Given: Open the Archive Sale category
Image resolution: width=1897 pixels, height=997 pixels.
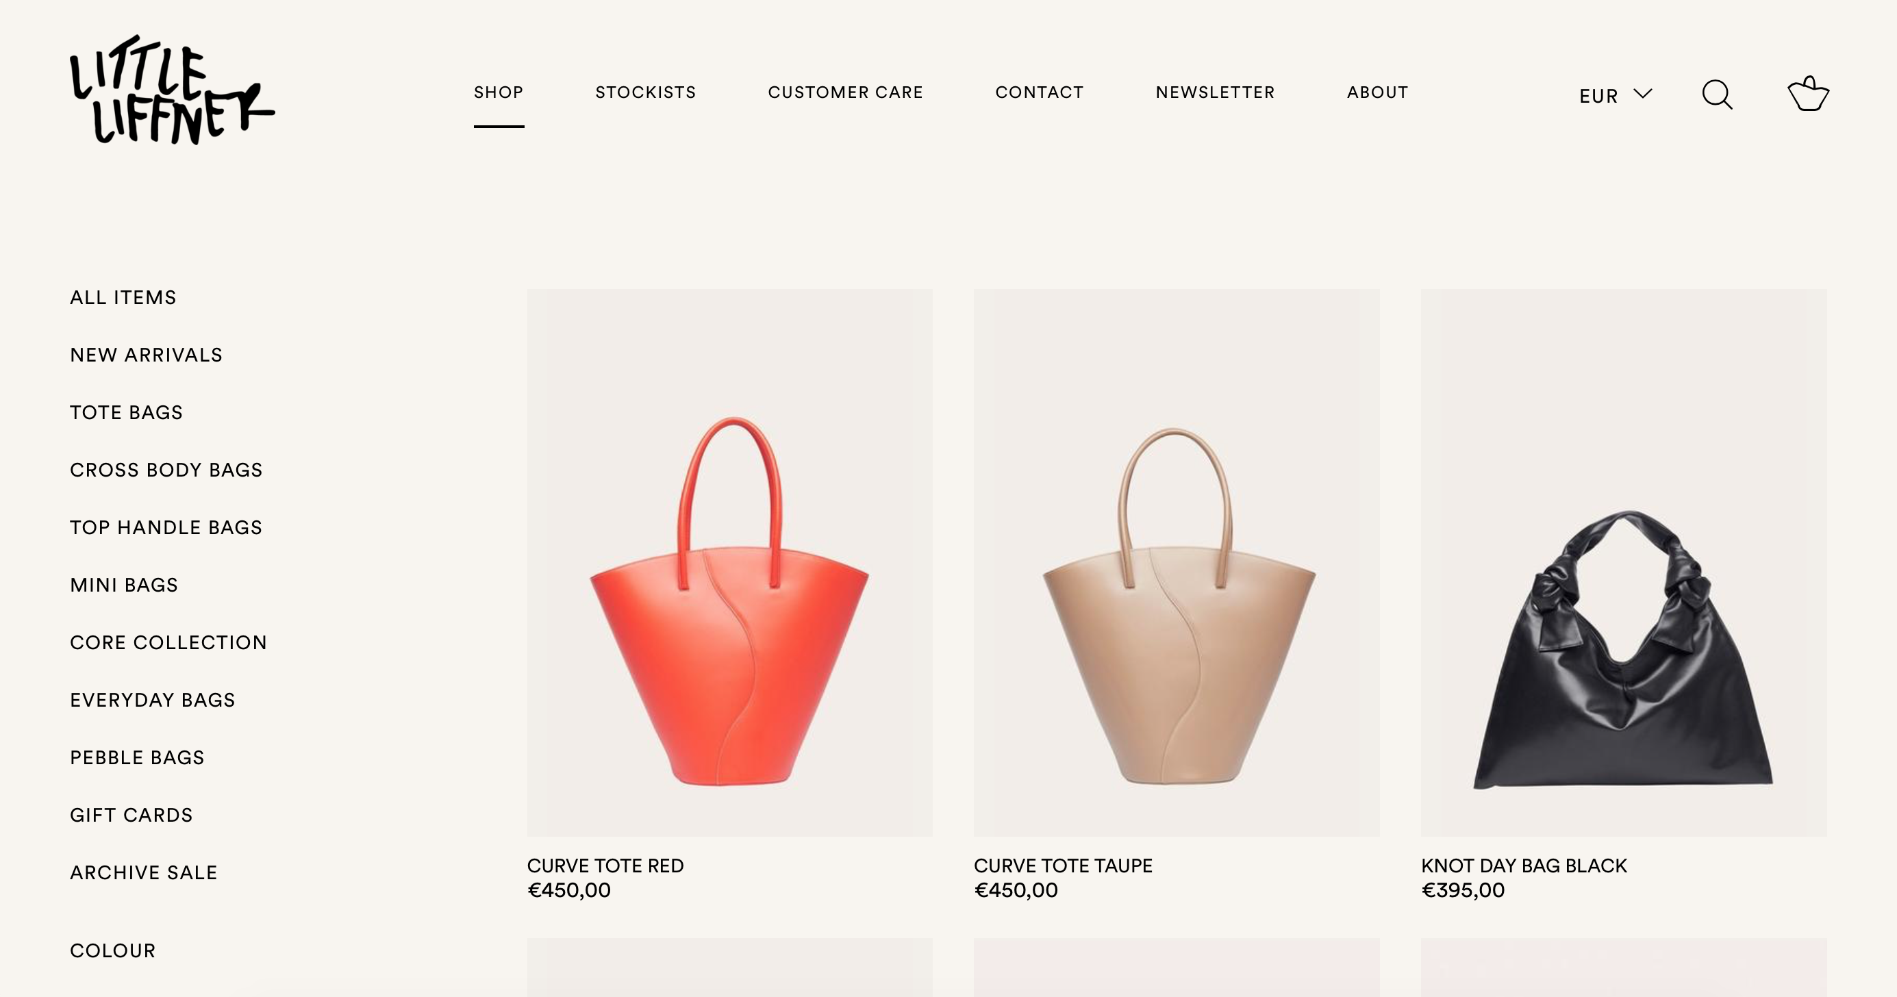Looking at the screenshot, I should coord(144,872).
